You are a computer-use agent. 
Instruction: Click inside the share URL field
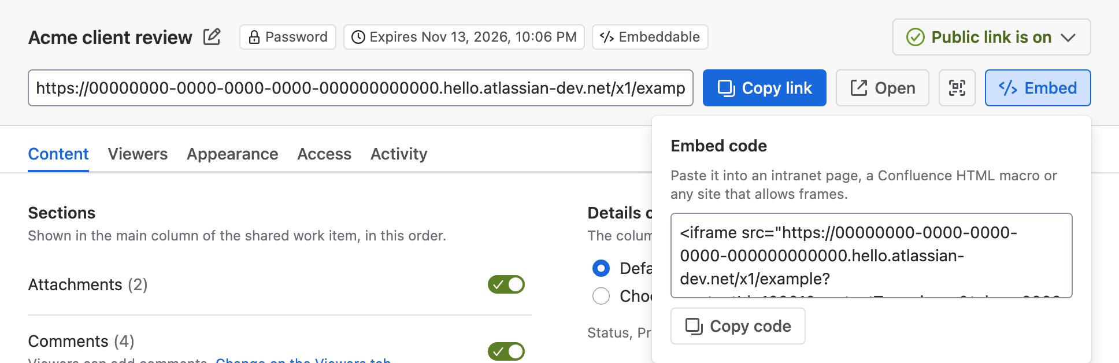pos(361,88)
